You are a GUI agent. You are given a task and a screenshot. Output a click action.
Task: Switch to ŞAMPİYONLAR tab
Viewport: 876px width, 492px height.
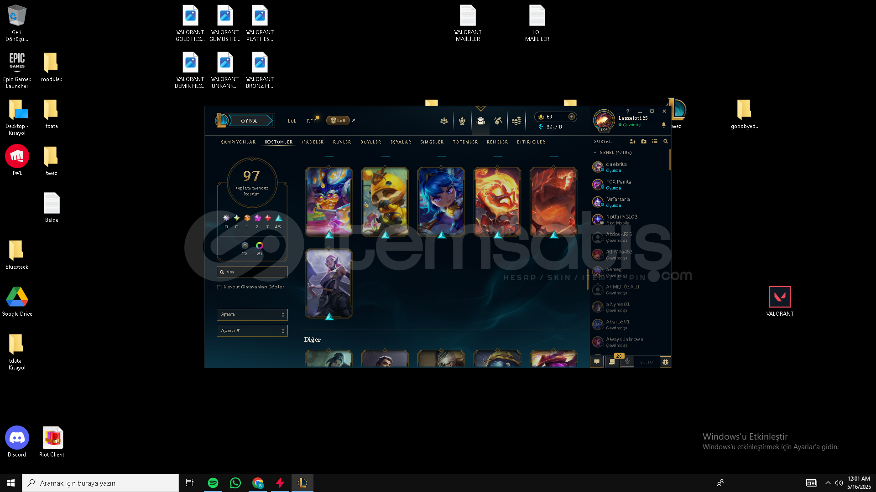click(x=238, y=142)
